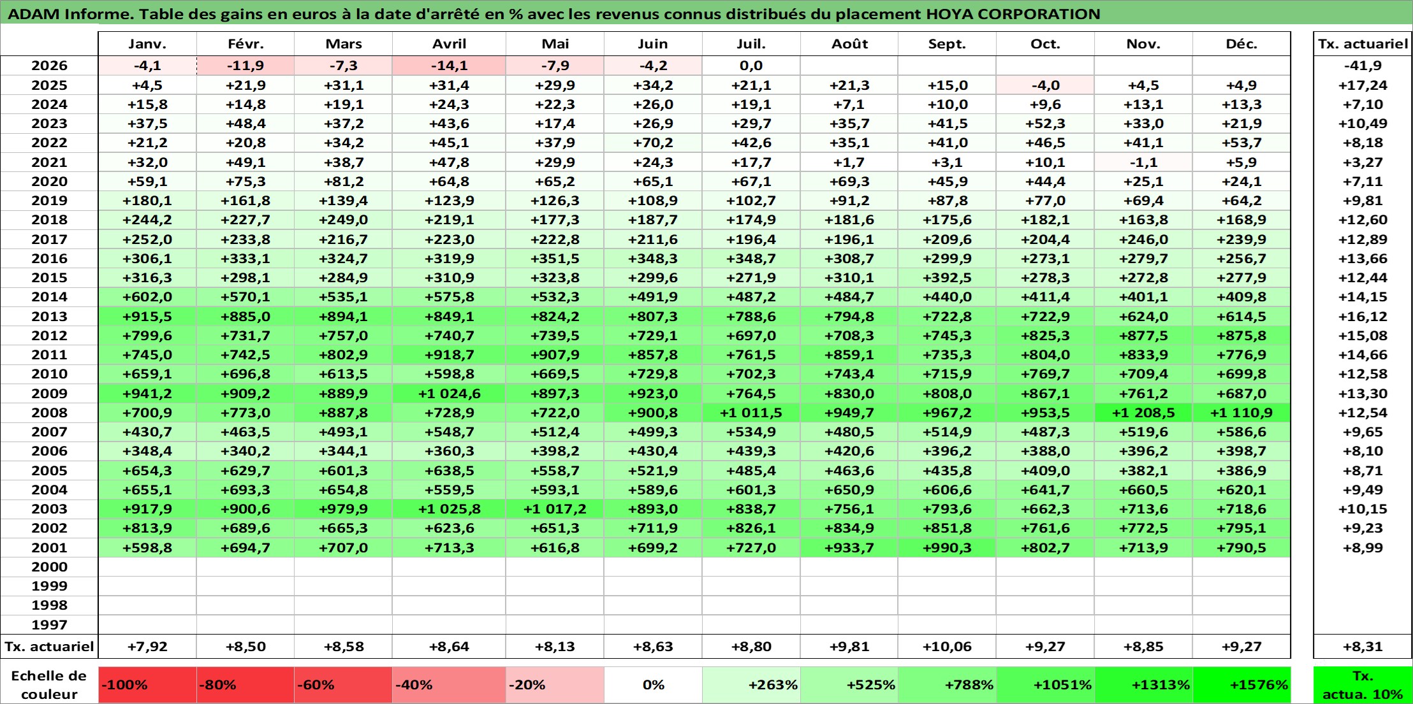Click the +16,12 actuarial rate for 2013

pyautogui.click(x=1363, y=317)
